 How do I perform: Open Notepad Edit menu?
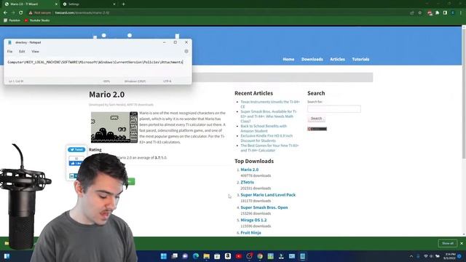coord(22,52)
